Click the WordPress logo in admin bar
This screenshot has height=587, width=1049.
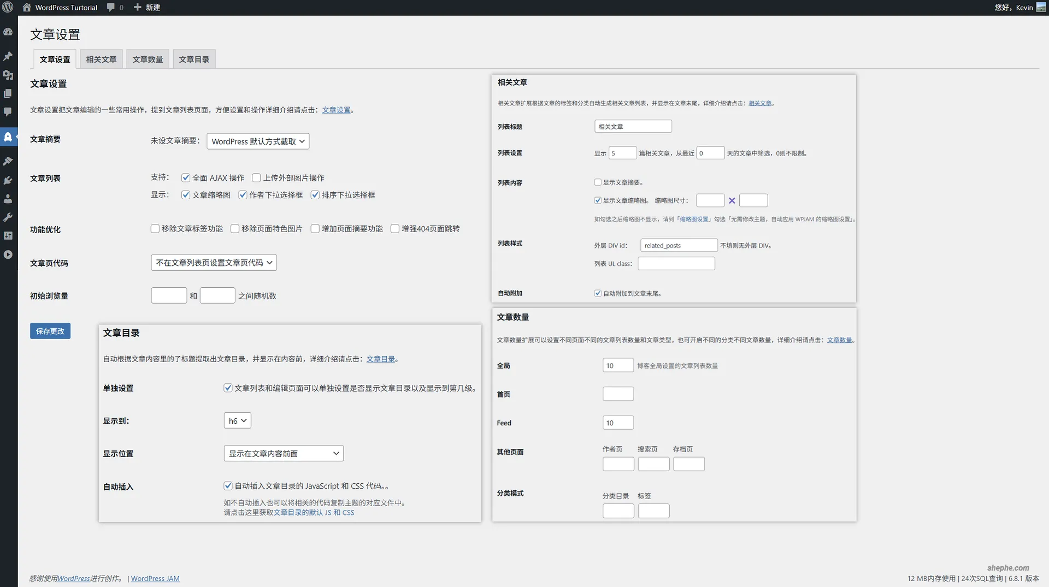click(8, 8)
